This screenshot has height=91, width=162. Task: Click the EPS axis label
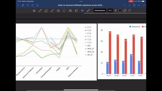tap(68, 69)
